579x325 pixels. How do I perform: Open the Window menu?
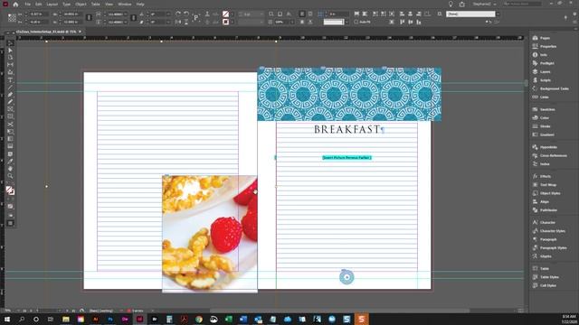[125, 4]
